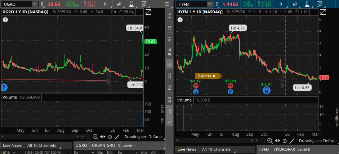Sort Level II by the Bid column header
Screen dimensions: 339x154
(x=101, y=152)
